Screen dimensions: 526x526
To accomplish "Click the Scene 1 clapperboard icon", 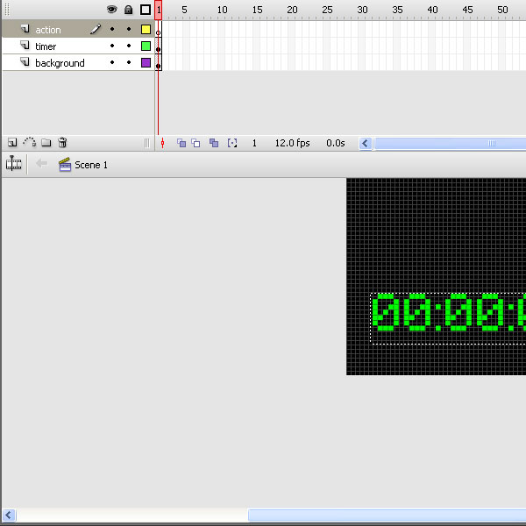I will 65,165.
